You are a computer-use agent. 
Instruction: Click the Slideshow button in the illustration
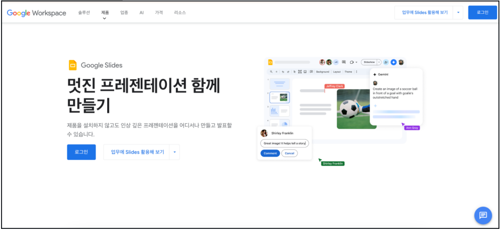point(369,62)
